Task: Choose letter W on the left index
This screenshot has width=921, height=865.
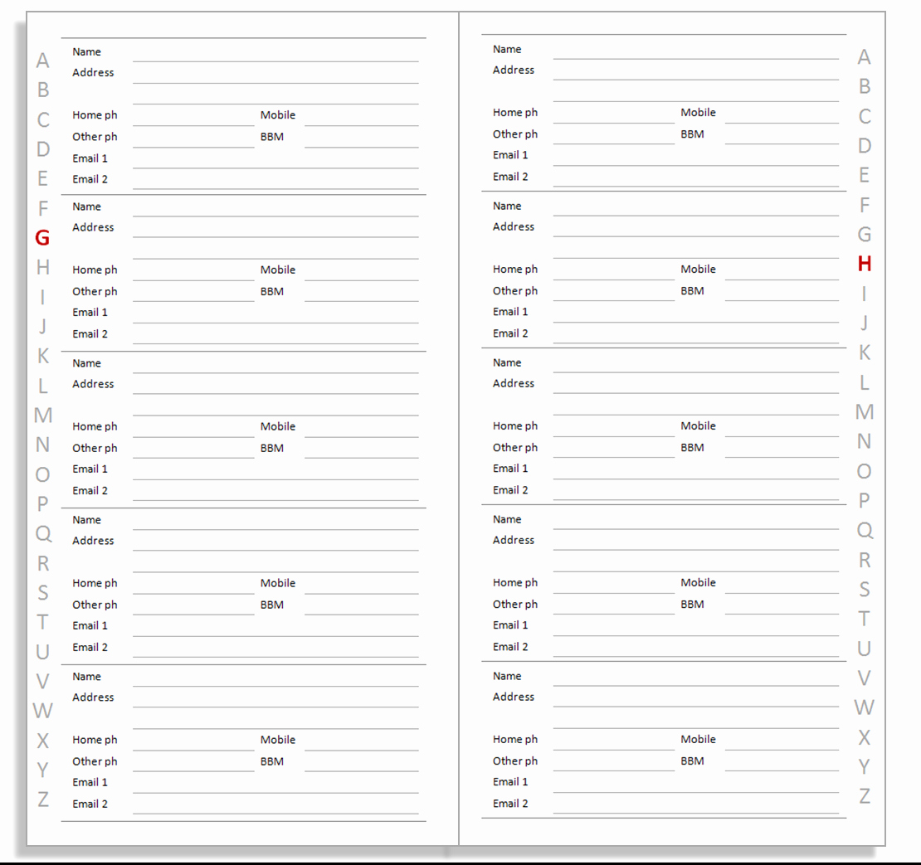Action: point(42,711)
